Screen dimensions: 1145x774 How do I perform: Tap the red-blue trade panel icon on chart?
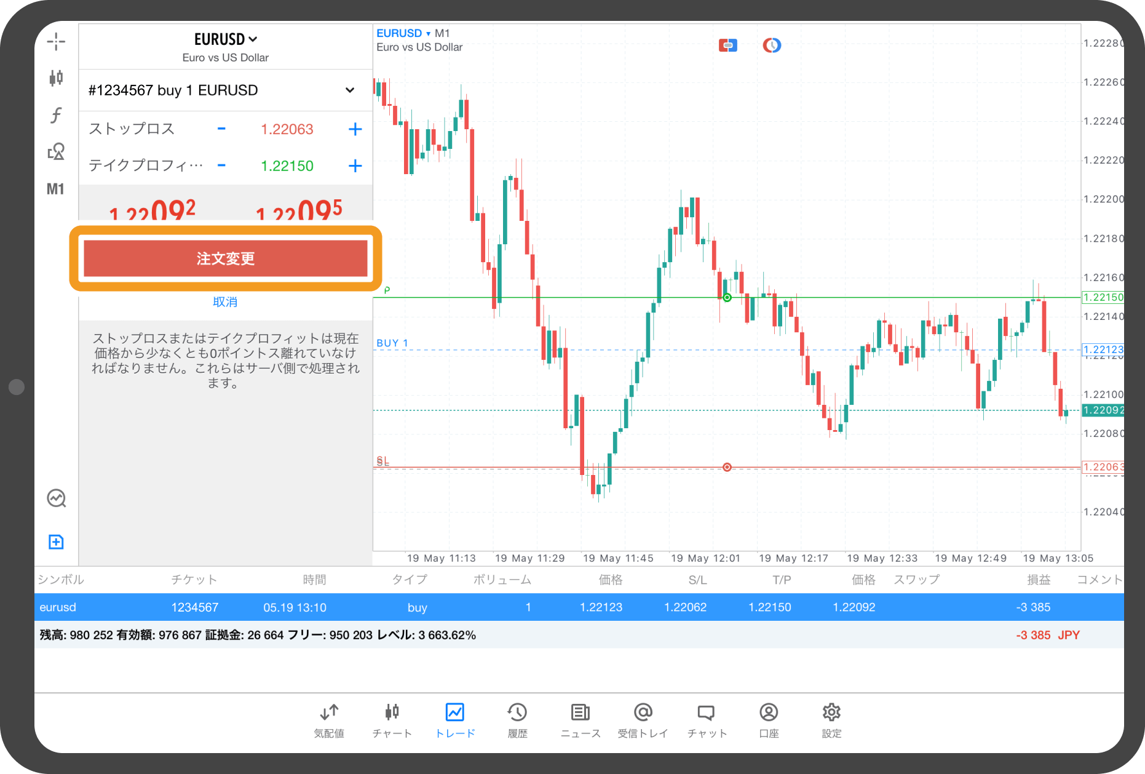coord(728,45)
